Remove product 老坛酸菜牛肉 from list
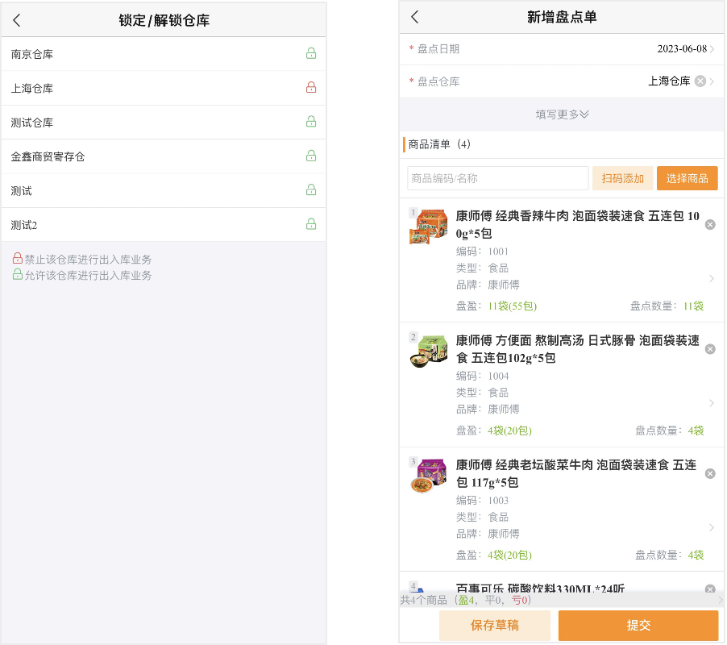The width and height of the screenshot is (727, 645). point(710,473)
